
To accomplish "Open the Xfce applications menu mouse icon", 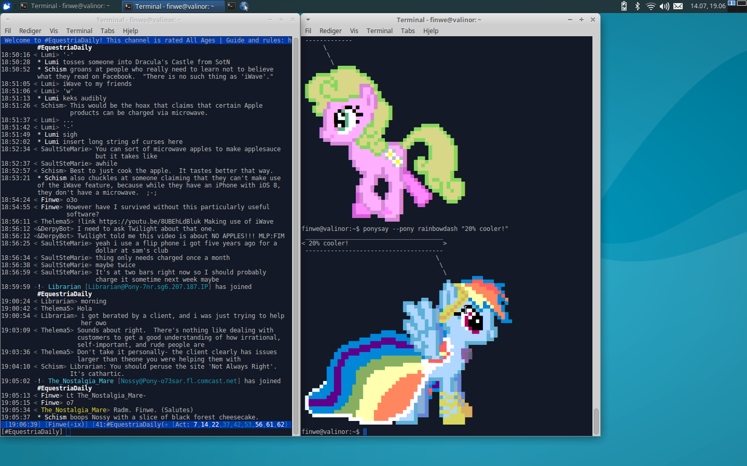I will pyautogui.click(x=7, y=6).
